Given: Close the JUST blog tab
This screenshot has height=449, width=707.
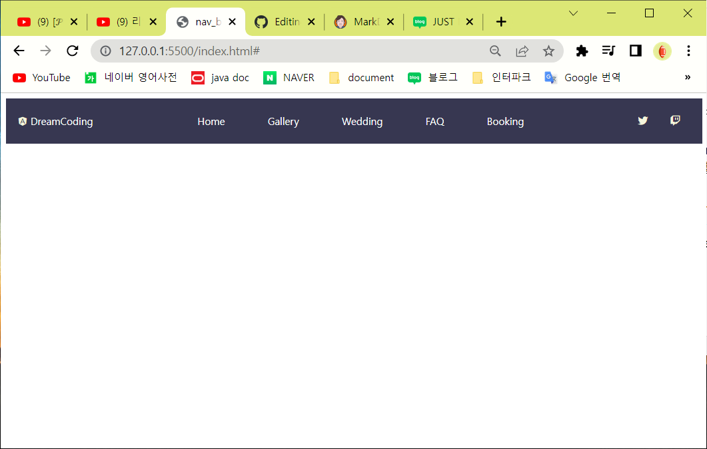Looking at the screenshot, I should pos(469,21).
